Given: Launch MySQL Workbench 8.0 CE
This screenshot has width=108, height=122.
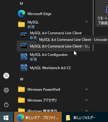Looking at the screenshot, I should tap(53, 68).
